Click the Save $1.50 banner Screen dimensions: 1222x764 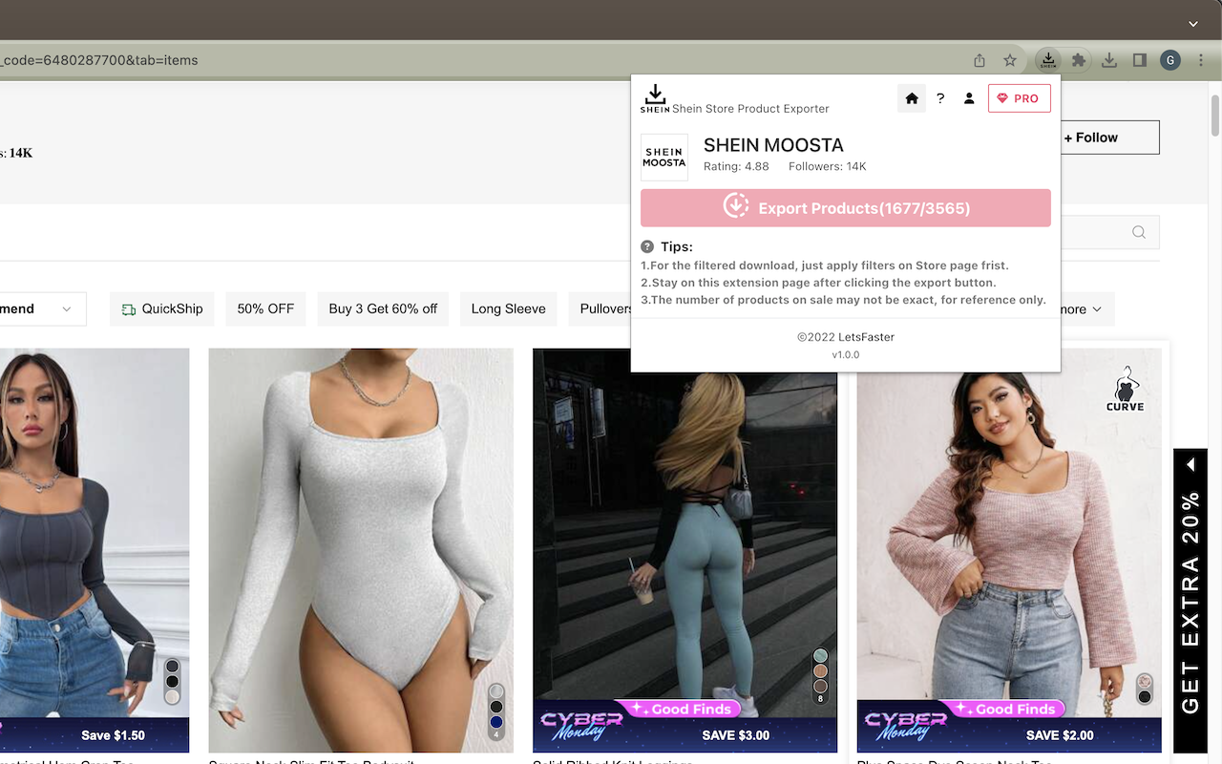95,734
